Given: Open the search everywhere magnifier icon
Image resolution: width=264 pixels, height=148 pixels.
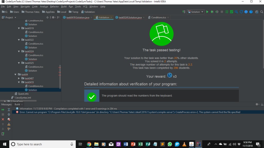Looking at the screenshot, I should [262, 12].
